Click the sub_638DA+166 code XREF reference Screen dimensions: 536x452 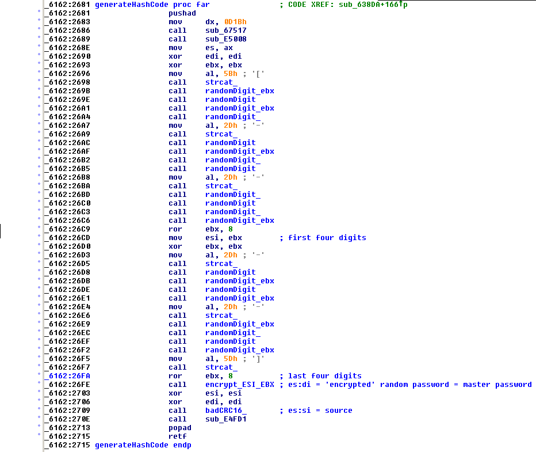[x=373, y=5]
